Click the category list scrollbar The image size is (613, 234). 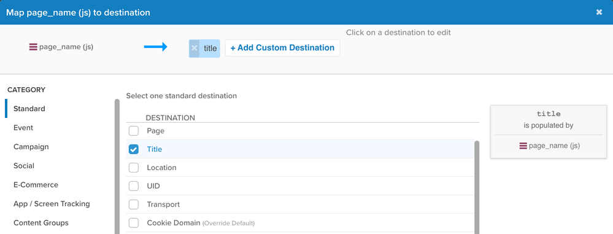(117, 166)
